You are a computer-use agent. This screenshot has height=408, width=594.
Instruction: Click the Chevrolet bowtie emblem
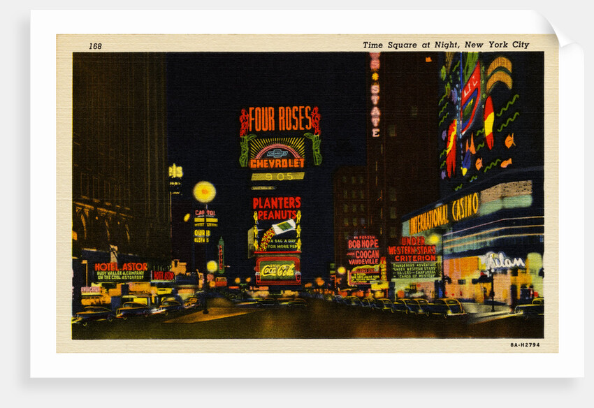pos(277,154)
